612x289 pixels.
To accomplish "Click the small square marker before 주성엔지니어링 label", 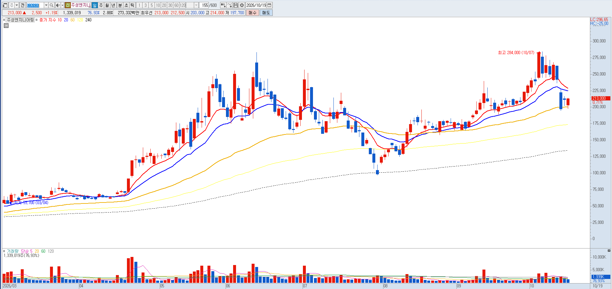I will click(x=5, y=20).
